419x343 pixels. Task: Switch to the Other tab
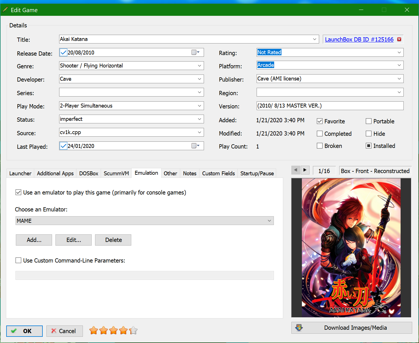(170, 173)
